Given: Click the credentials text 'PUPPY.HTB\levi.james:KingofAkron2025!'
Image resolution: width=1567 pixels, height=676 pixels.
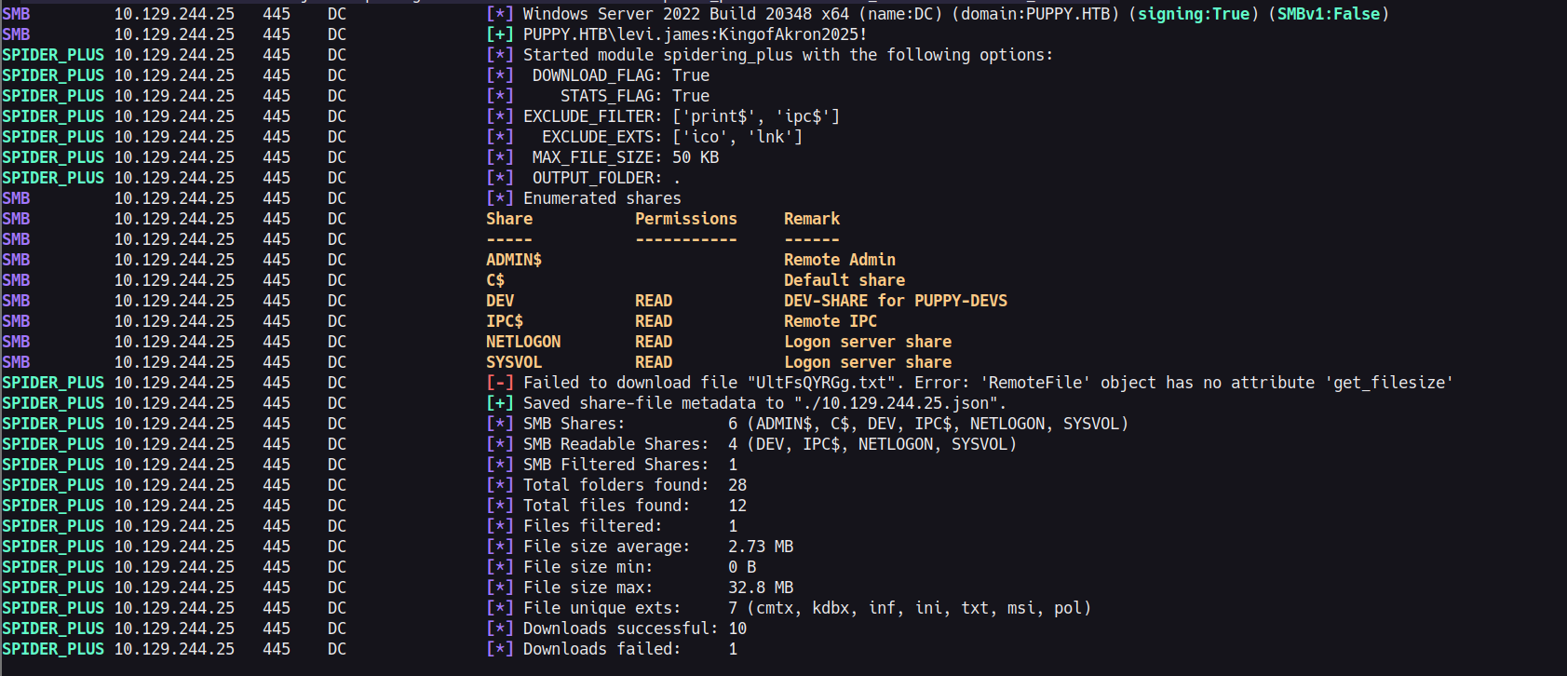Looking at the screenshot, I should [x=696, y=34].
